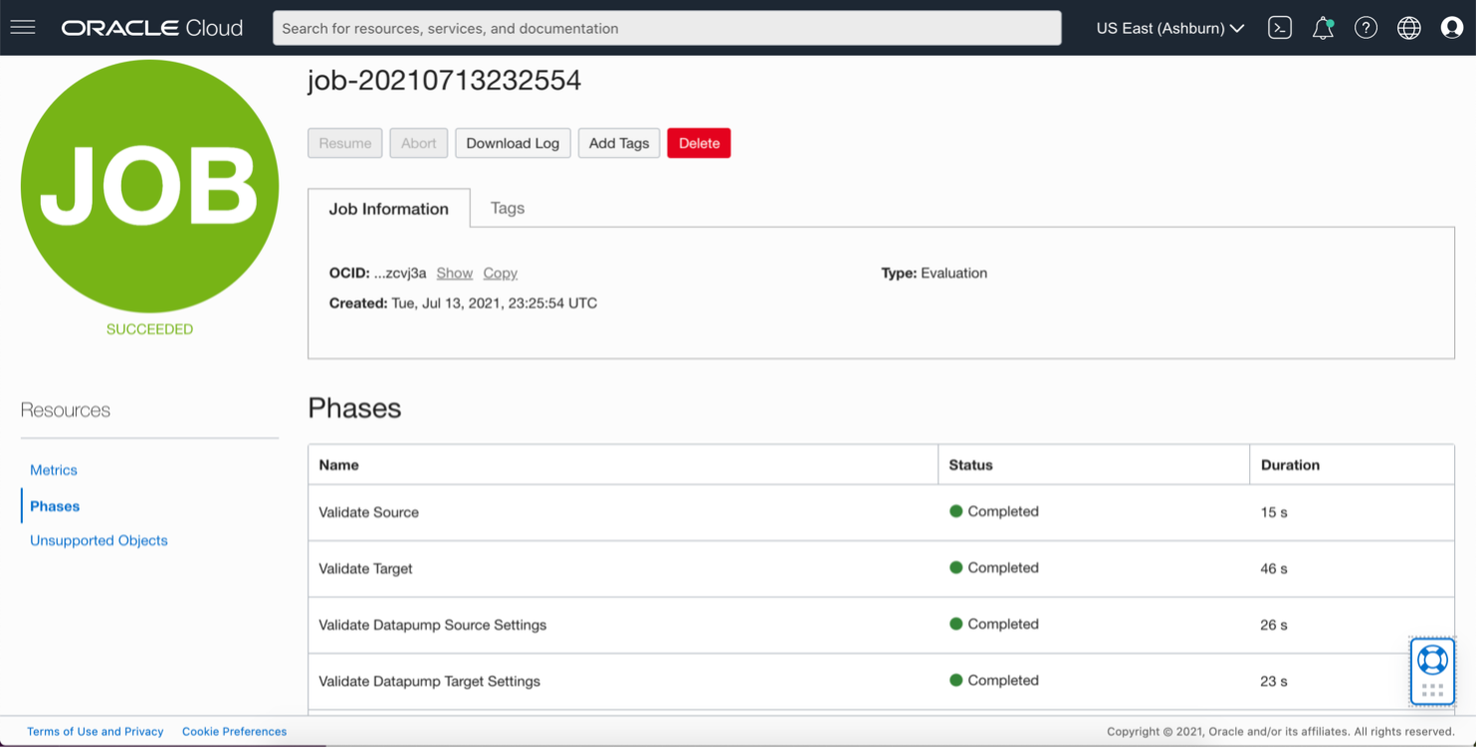
Task: Expand the US East (Ashburn) region selector
Action: pyautogui.click(x=1170, y=28)
